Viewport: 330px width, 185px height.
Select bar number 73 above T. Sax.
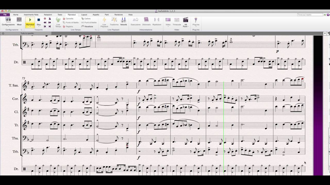click(x=23, y=78)
